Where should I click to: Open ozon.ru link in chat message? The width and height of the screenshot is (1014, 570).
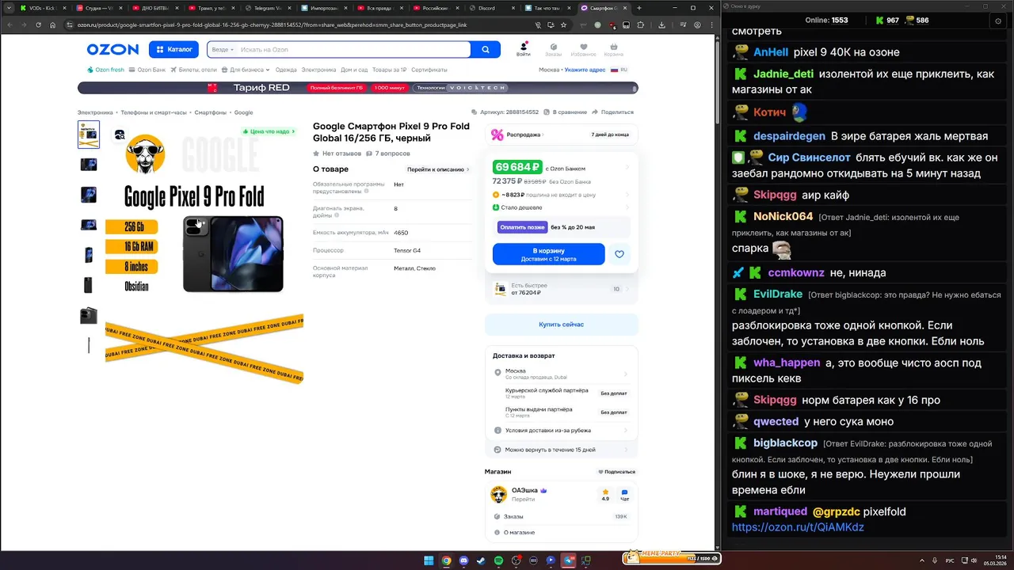coord(798,527)
